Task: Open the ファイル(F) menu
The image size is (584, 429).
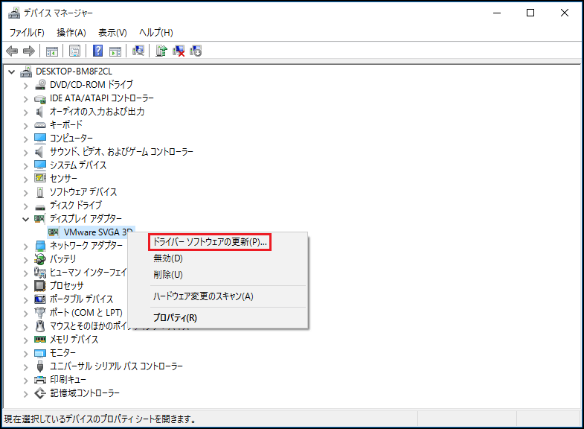Action: [x=27, y=33]
